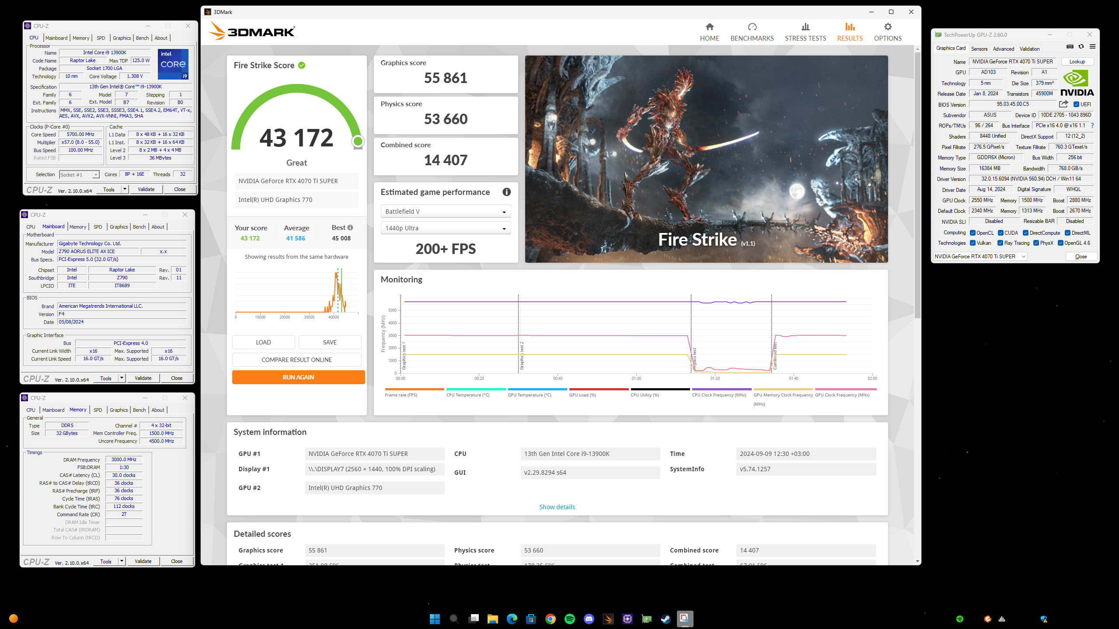Toggle the DirectCompute checkbox in GPU-Z
This screenshot has width=1119, height=629.
(1025, 233)
